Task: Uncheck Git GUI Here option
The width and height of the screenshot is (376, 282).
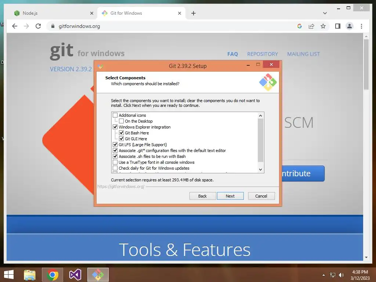Action: pos(121,139)
